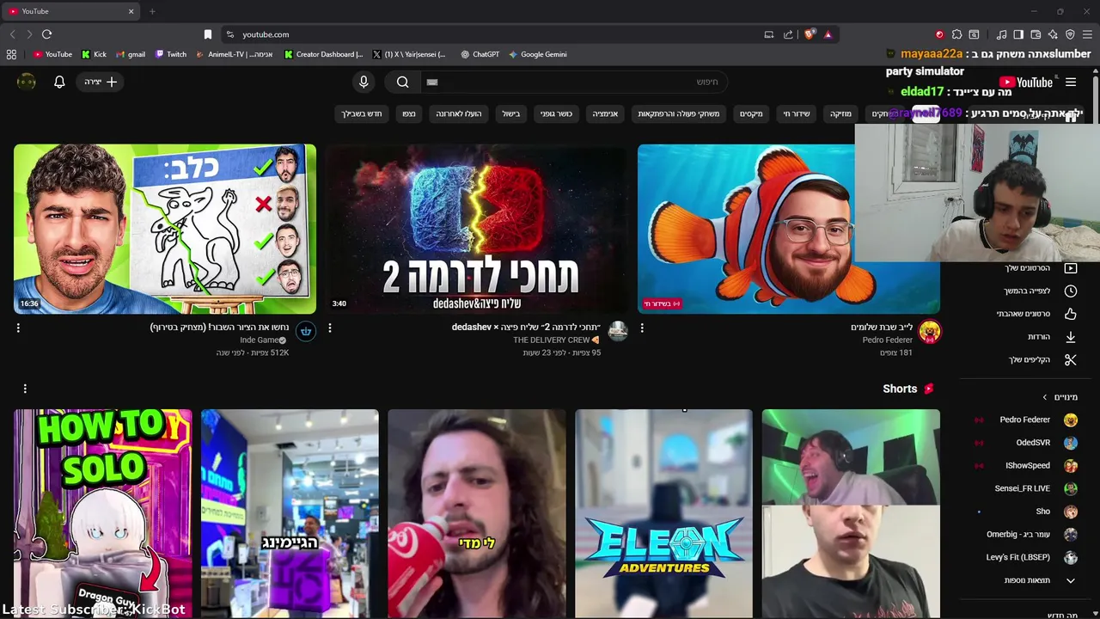Open the ELEON ADVENTURES short thumbnail
Image resolution: width=1100 pixels, height=619 pixels.
point(663,513)
